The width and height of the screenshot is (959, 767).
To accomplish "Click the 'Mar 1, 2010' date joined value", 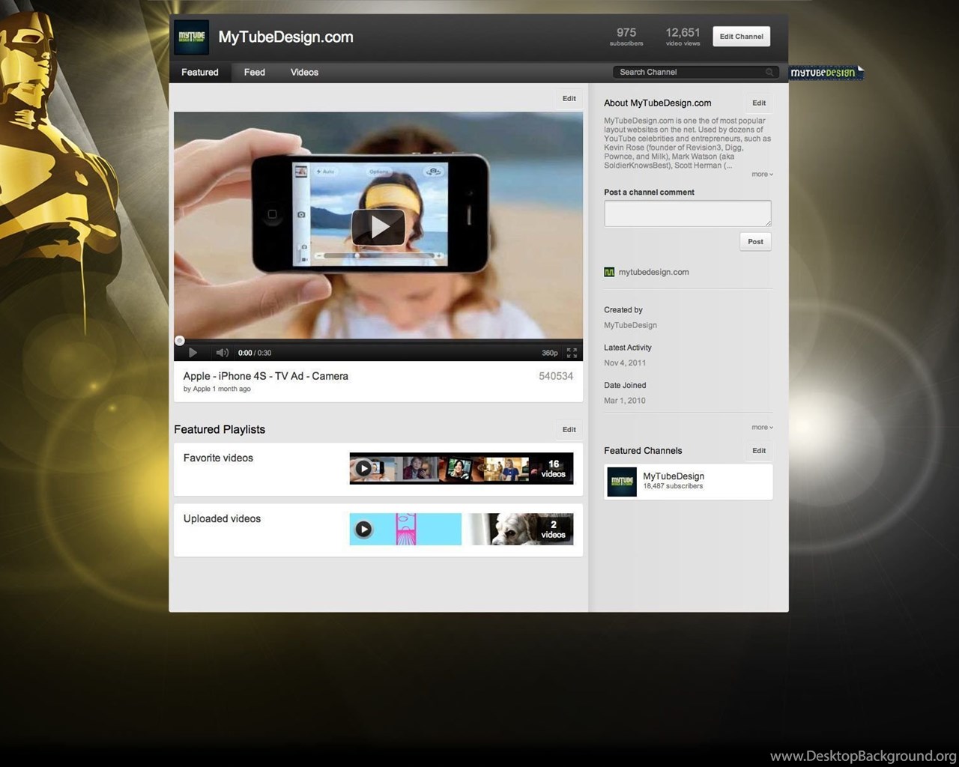I will (x=625, y=400).
